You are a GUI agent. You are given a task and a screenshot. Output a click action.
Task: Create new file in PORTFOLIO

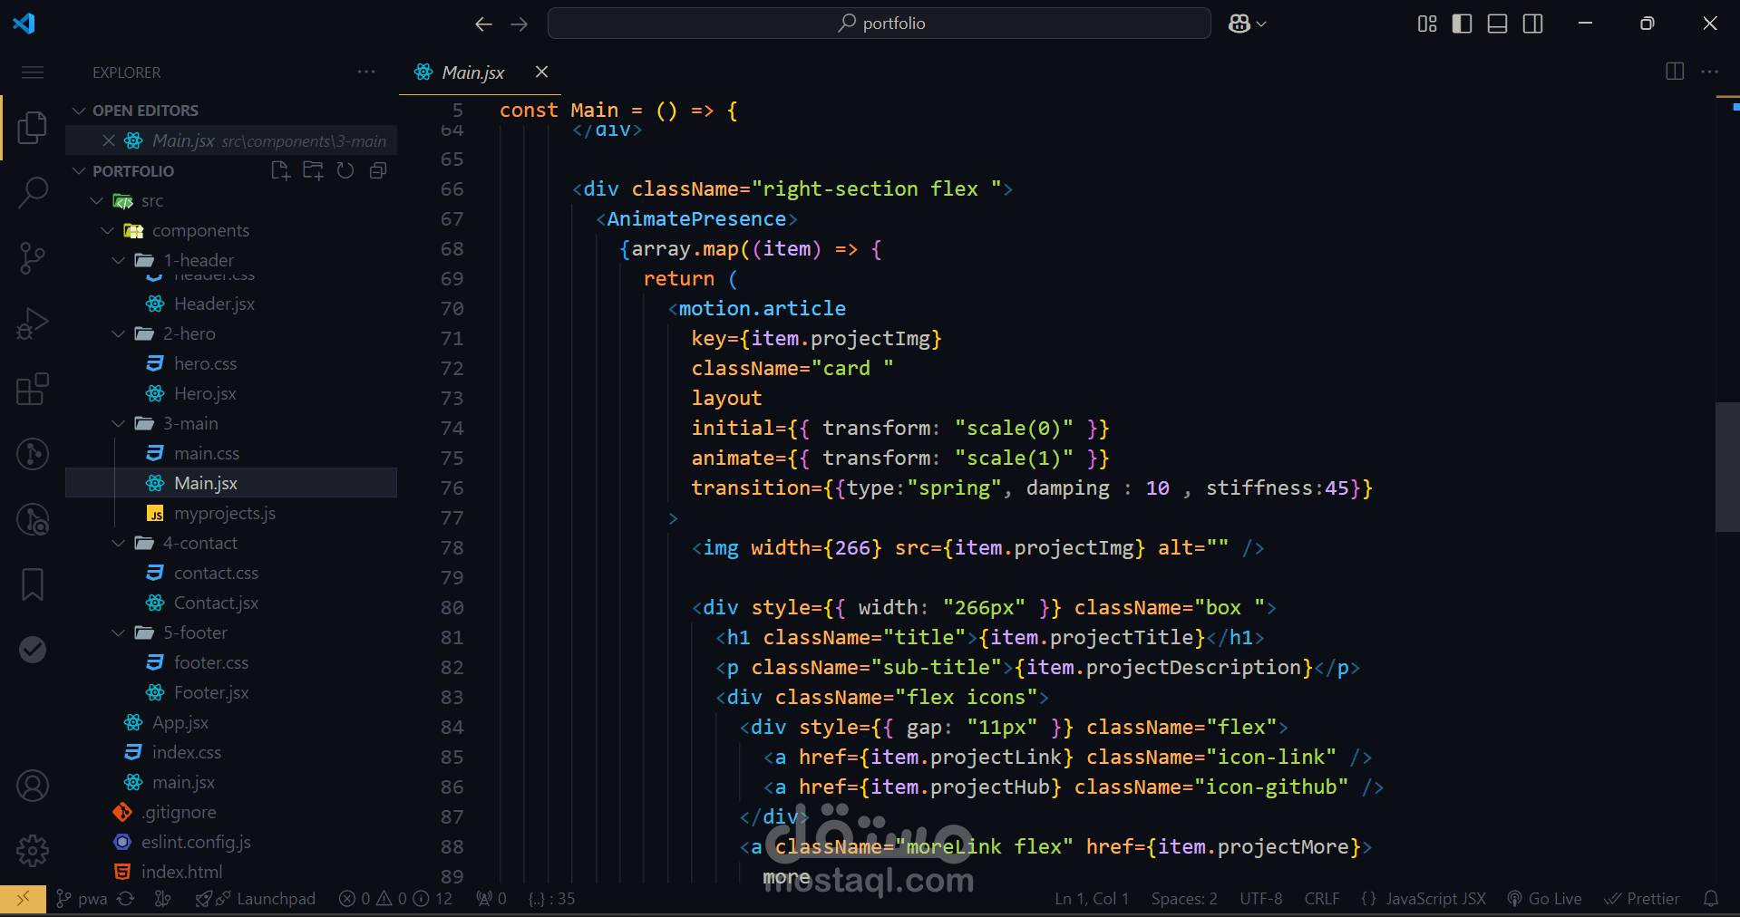tap(280, 170)
